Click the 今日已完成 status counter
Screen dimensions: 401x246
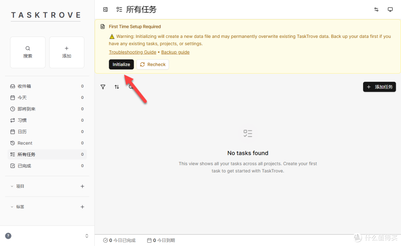(119, 240)
